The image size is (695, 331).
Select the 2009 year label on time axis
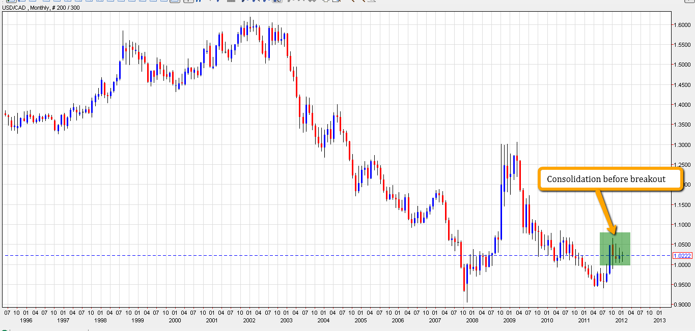click(510, 321)
